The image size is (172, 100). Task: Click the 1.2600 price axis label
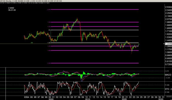[x=169, y=46]
